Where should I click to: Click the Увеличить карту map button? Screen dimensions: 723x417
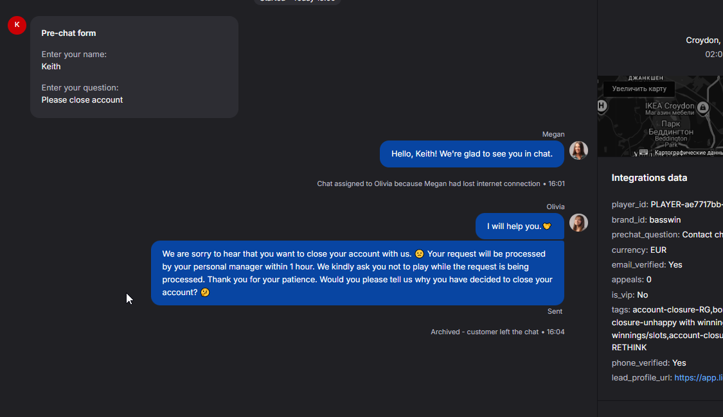[x=639, y=89]
